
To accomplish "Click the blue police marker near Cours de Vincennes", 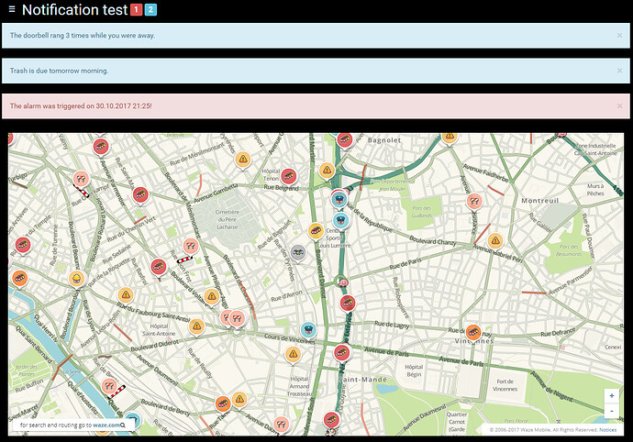I will tap(309, 329).
